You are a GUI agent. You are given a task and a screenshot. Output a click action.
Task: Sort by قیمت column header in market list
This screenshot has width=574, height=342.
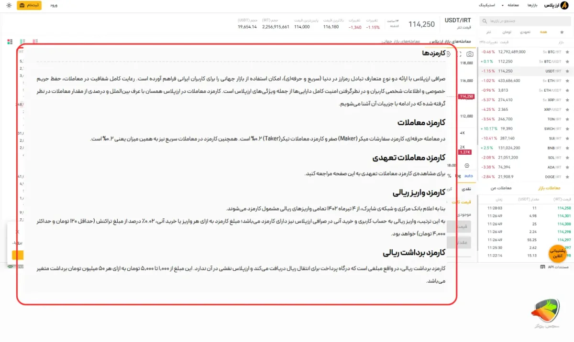click(505, 42)
